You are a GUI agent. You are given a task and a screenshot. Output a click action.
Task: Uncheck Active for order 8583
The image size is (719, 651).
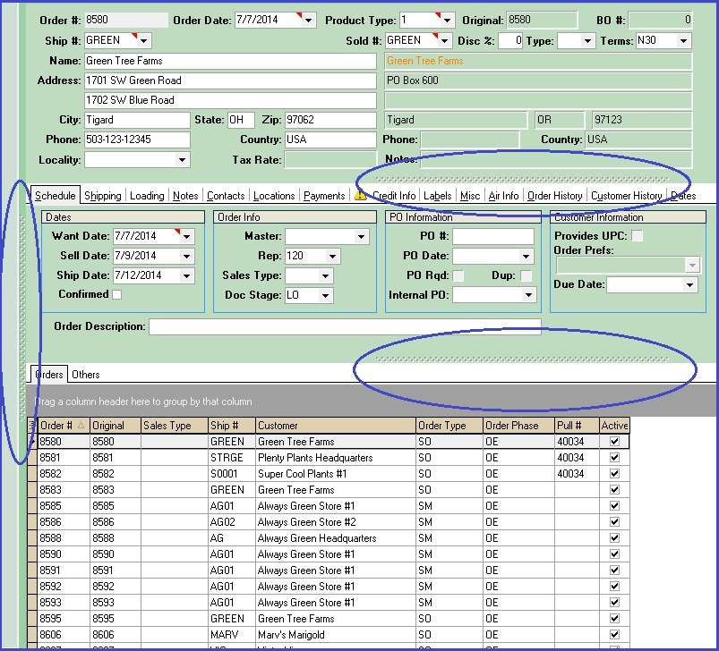(614, 490)
